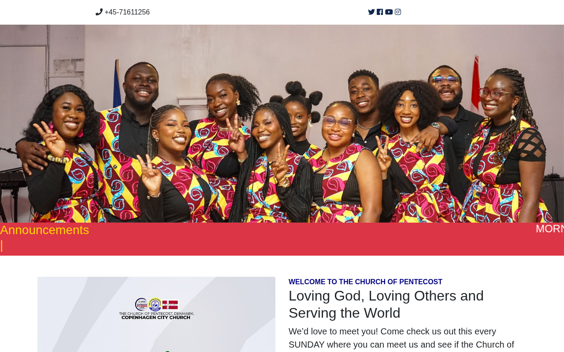Call the number +45-71611256
The image size is (564, 352).
click(x=127, y=12)
